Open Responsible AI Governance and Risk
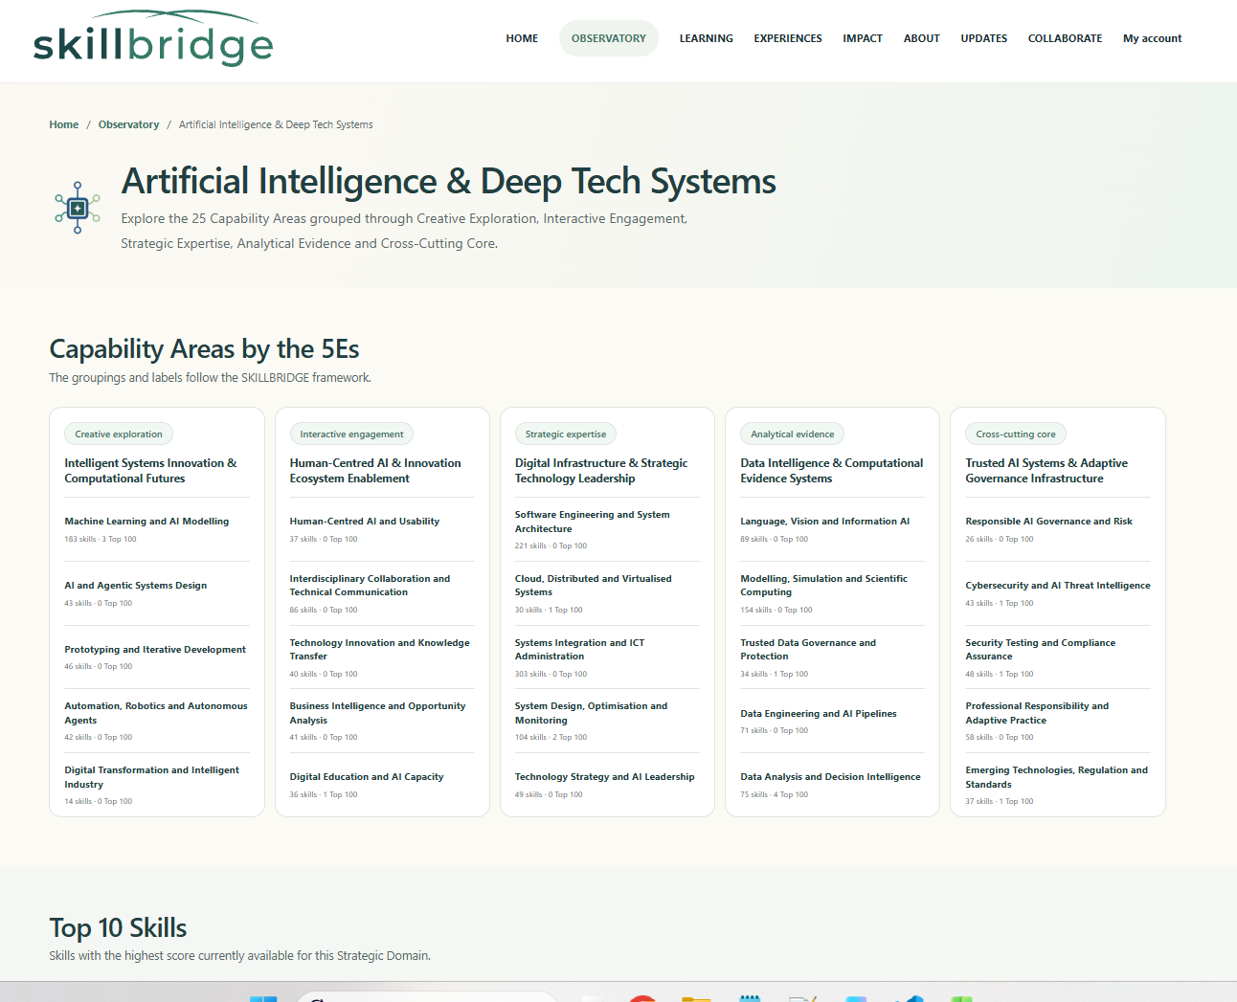 click(1049, 522)
